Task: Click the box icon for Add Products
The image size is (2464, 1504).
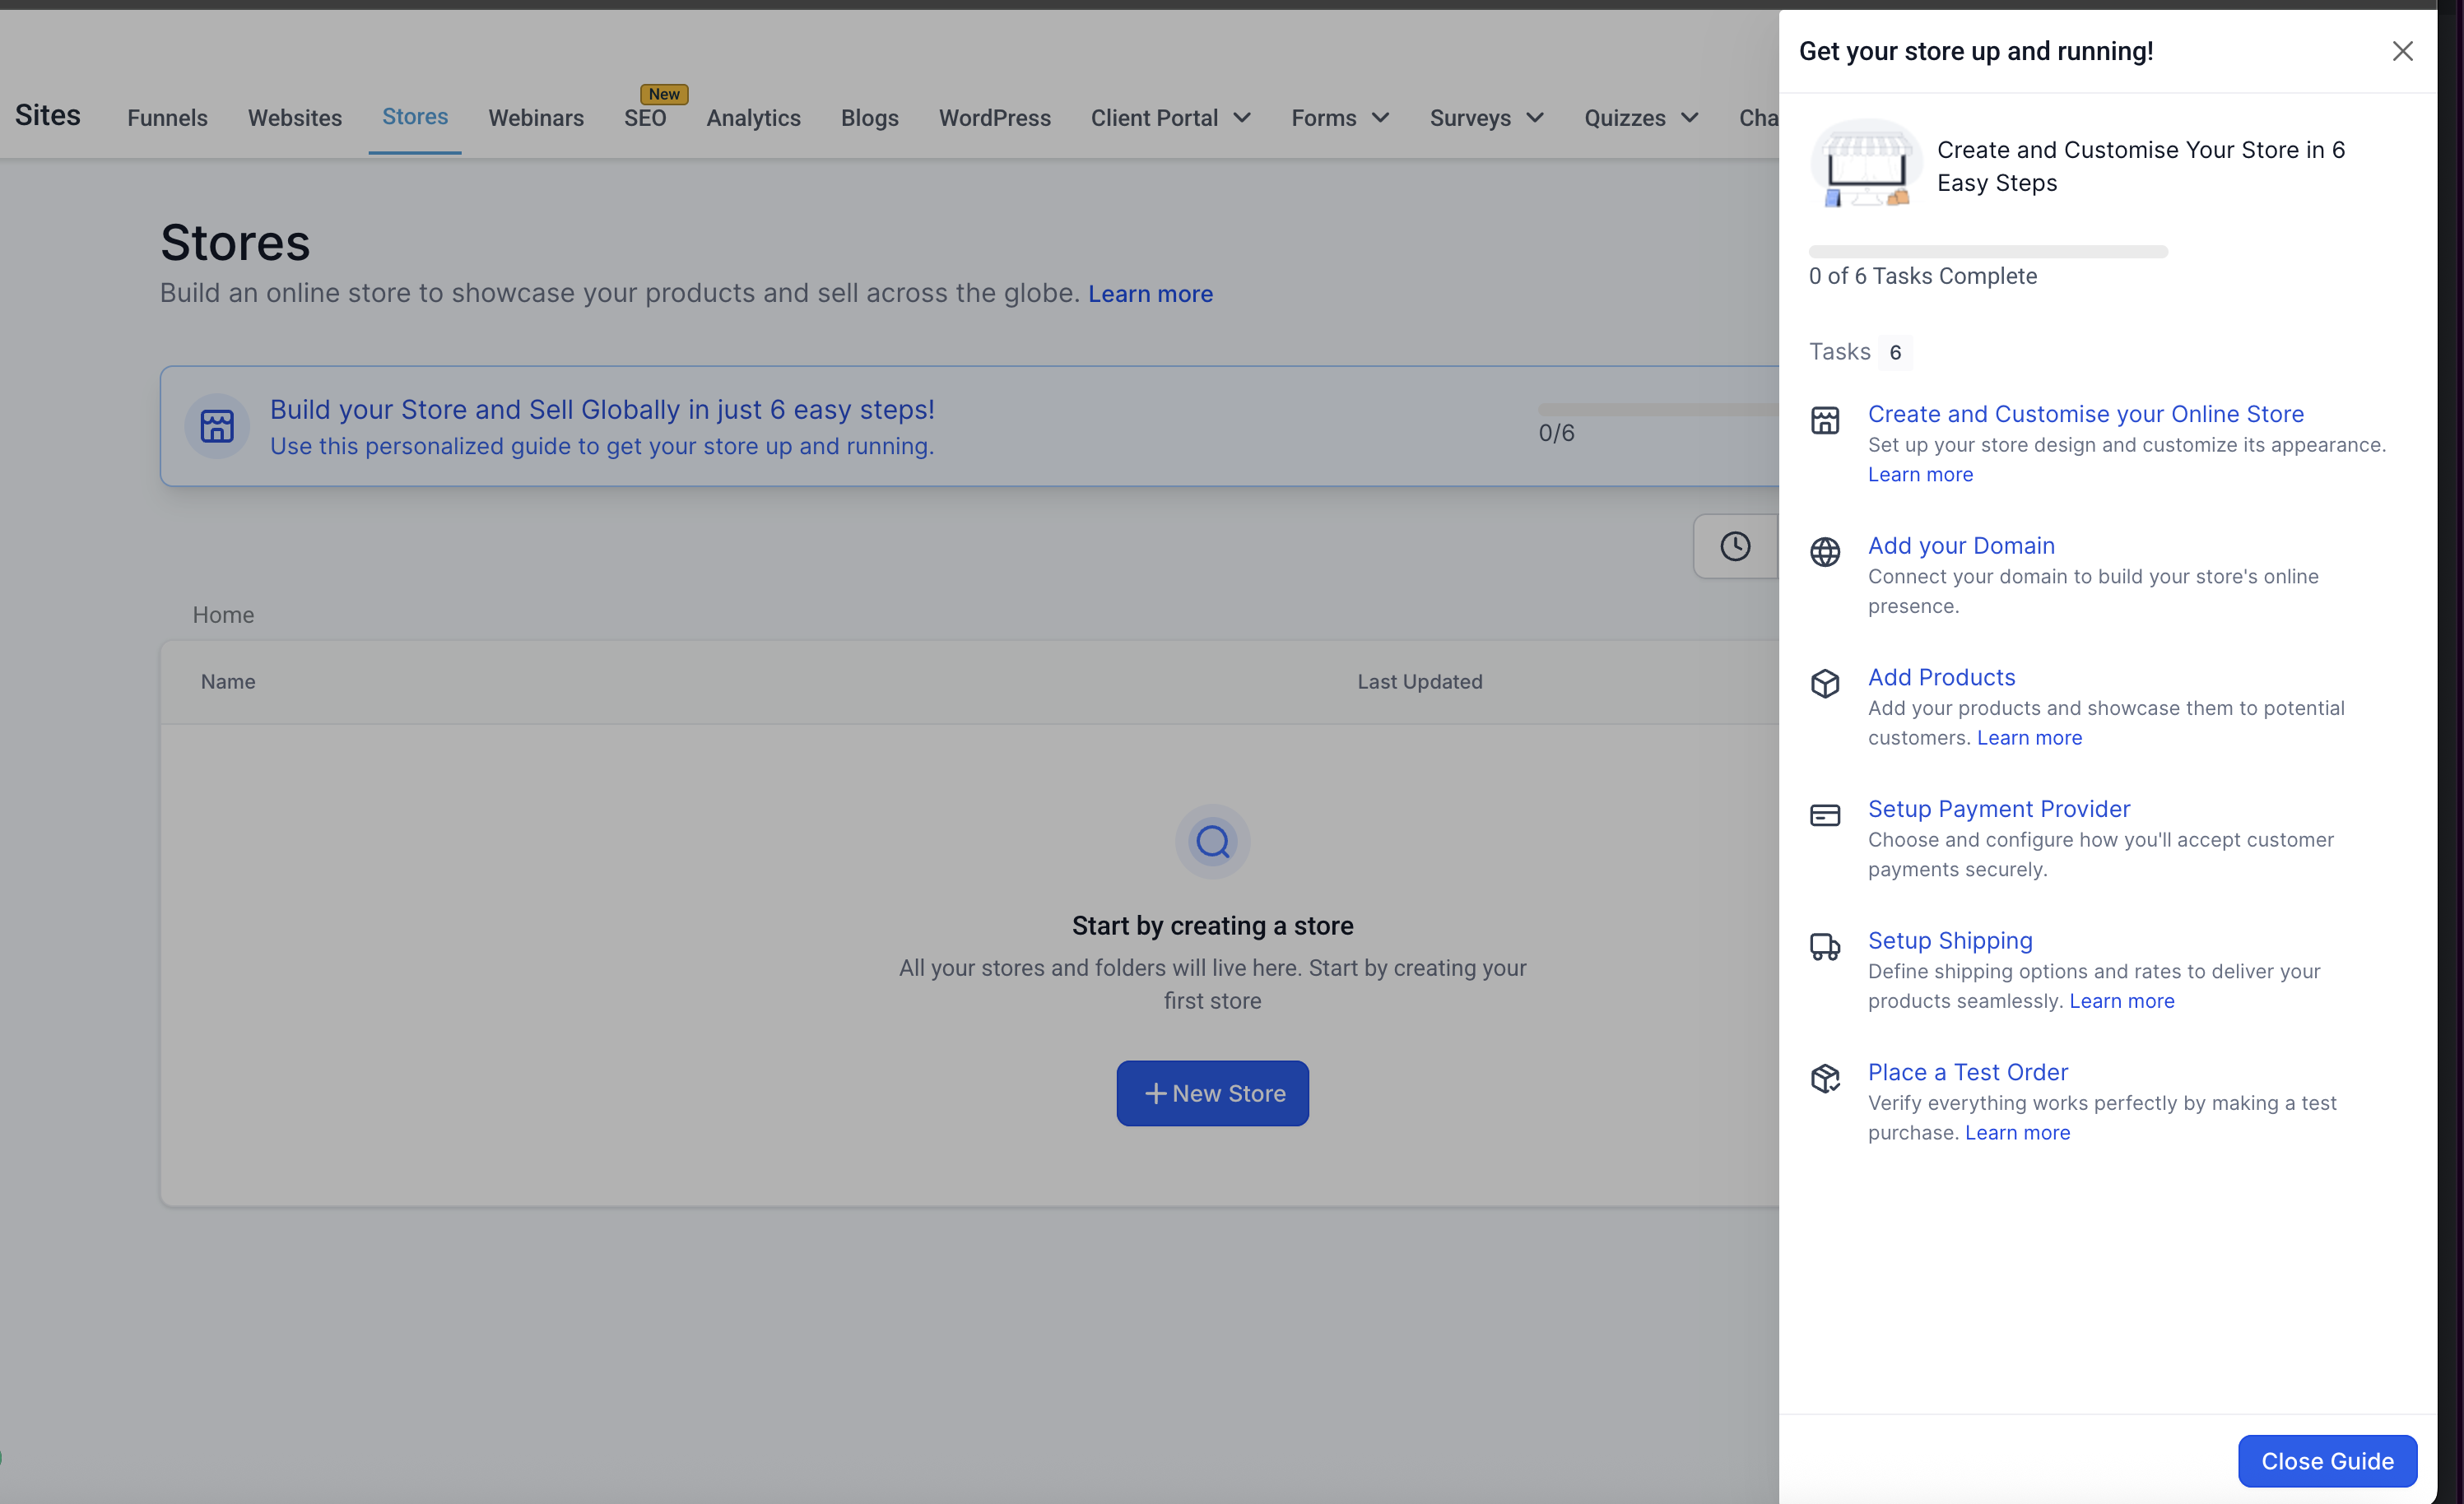Action: [x=1824, y=684]
